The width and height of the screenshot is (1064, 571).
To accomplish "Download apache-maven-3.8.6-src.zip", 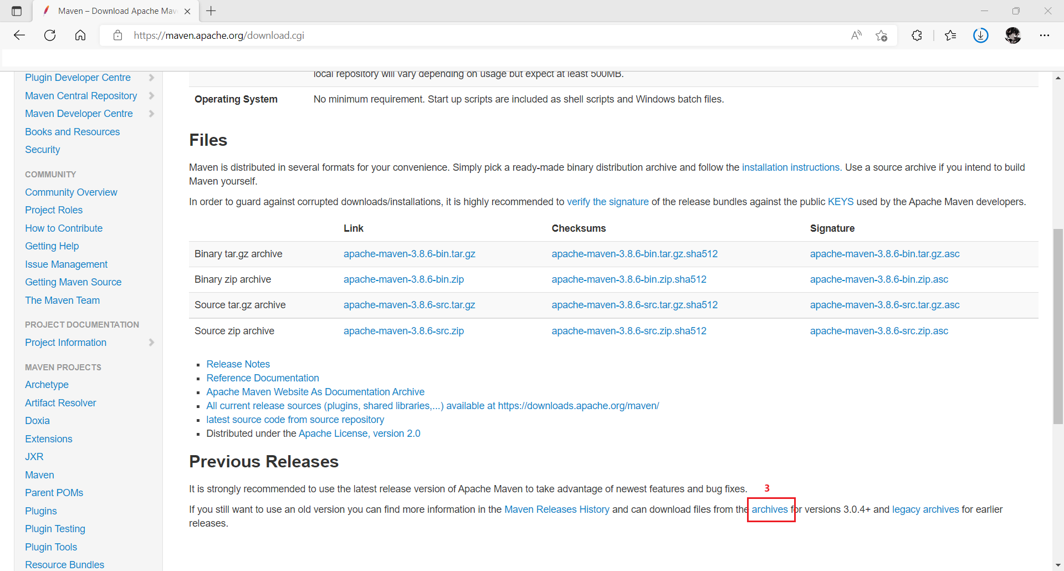I will pyautogui.click(x=403, y=331).
